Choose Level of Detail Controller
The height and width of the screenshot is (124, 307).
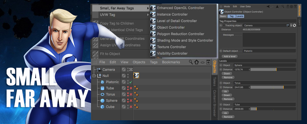[177, 21]
